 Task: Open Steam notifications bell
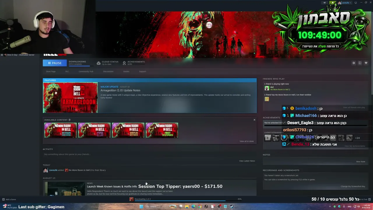pos(332,3)
